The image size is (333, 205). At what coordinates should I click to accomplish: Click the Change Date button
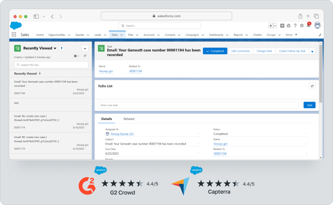264,51
